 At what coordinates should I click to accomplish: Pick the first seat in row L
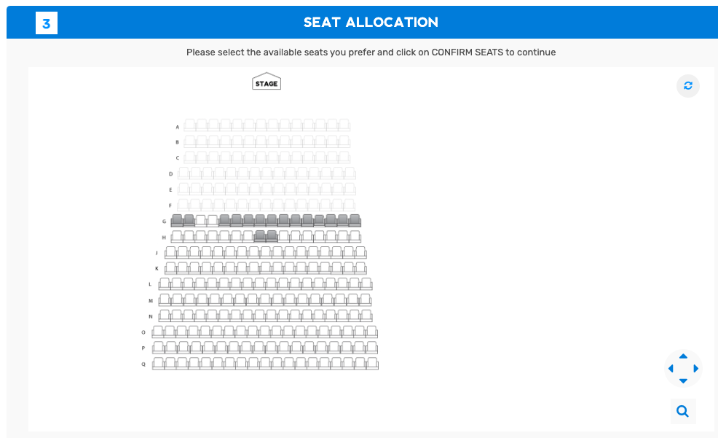click(x=165, y=283)
